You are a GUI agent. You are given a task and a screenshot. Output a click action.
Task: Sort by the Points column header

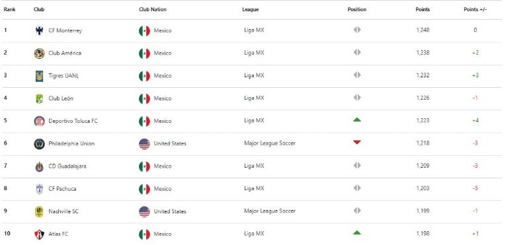click(x=423, y=9)
